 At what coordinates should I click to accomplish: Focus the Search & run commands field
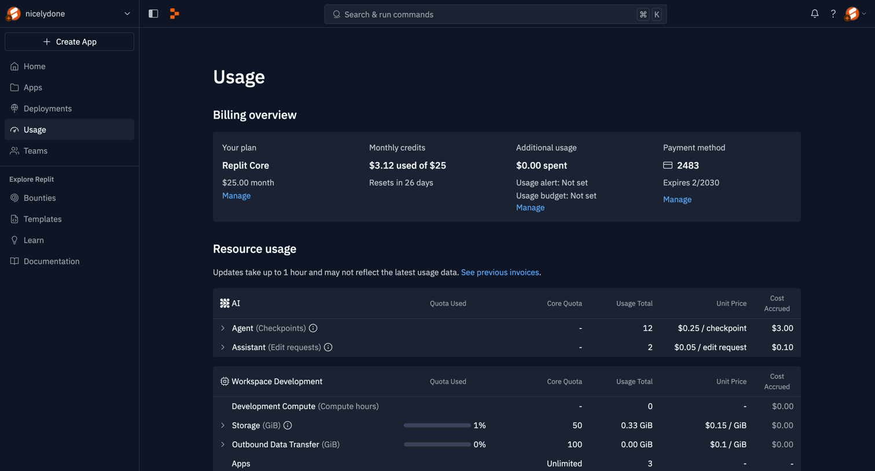(495, 14)
